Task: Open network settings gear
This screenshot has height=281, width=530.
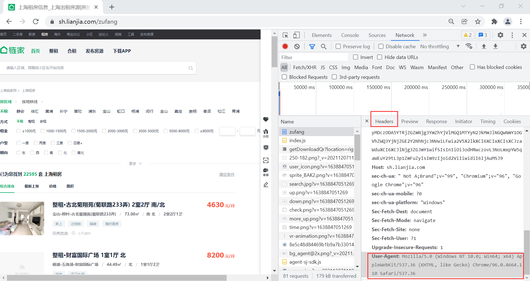Action: 523,46
